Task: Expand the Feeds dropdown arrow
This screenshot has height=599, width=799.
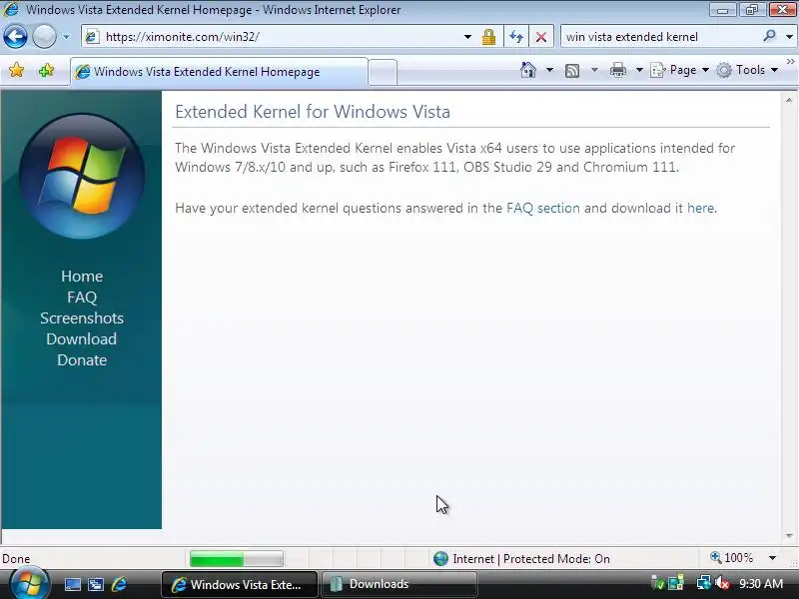Action: [x=594, y=70]
